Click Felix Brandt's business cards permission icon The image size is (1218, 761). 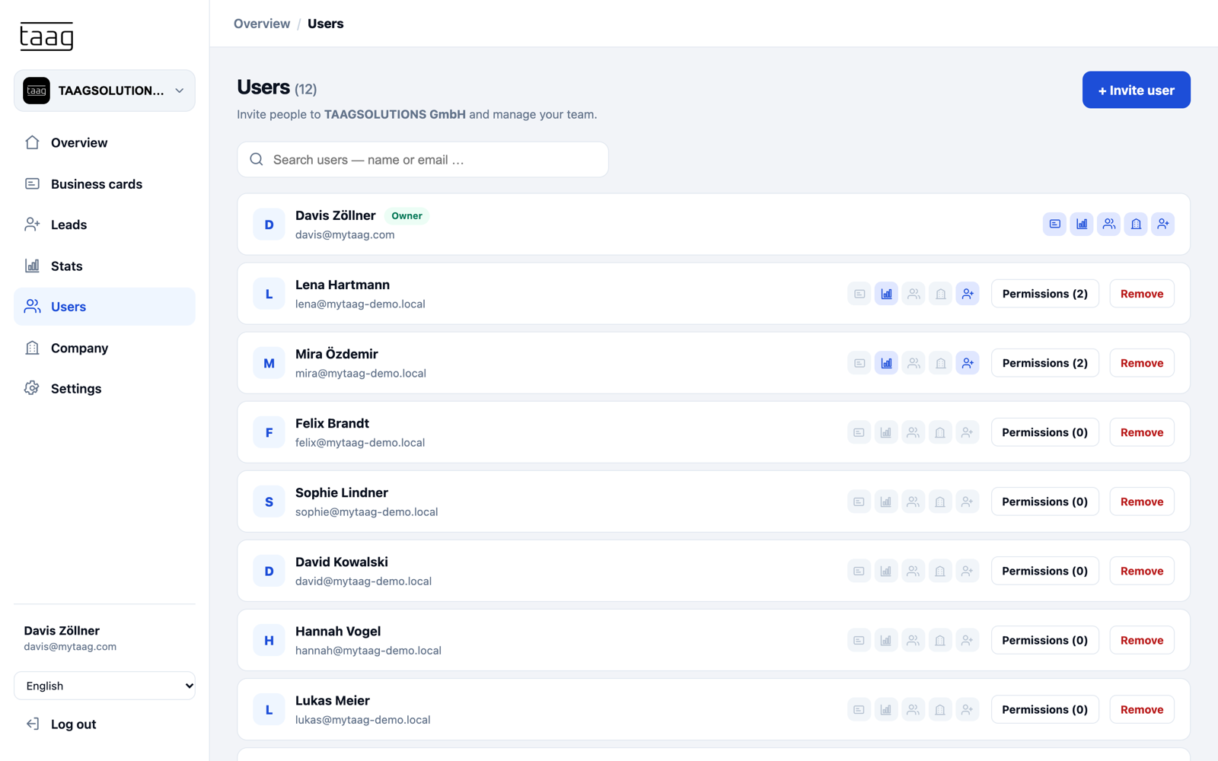click(x=859, y=432)
